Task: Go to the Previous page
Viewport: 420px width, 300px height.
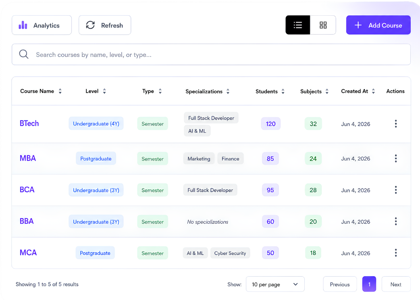Action: click(x=340, y=284)
